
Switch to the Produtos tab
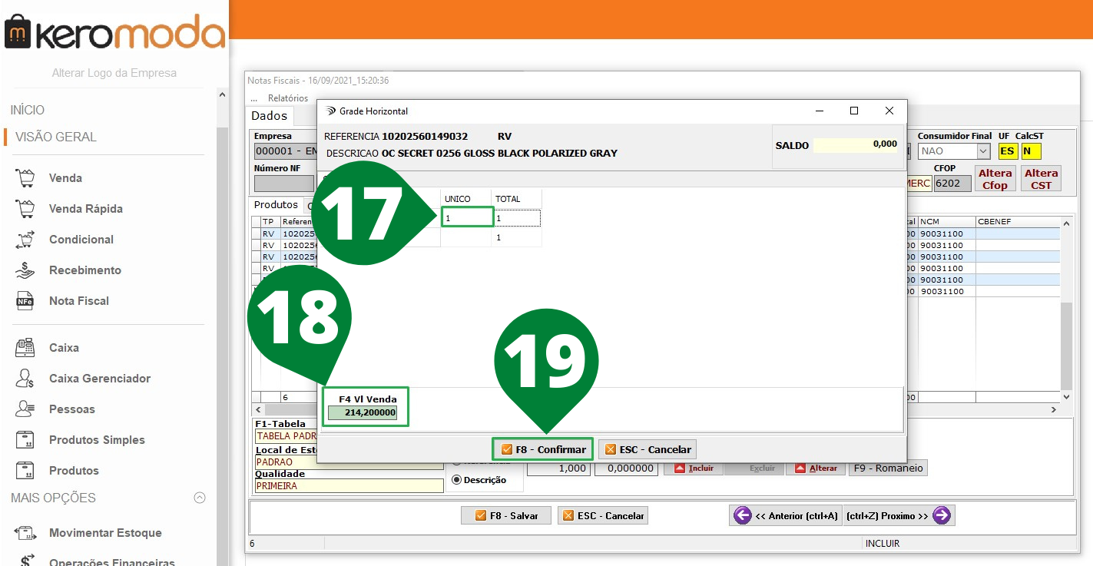(276, 205)
